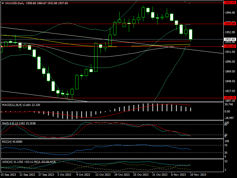Click the last candlestick on the chart
The image size is (237, 178).
(191, 34)
